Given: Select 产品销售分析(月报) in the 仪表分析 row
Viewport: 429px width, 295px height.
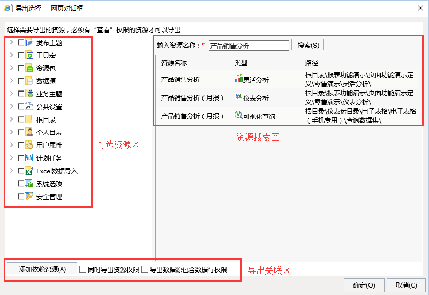Looking at the screenshot, I should pos(192,97).
